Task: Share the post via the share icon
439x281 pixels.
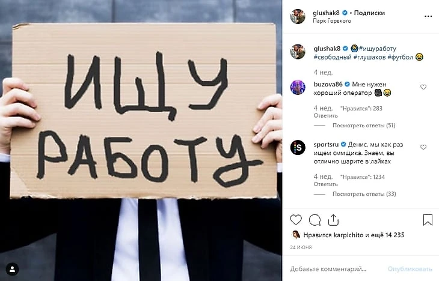Action: point(333,220)
